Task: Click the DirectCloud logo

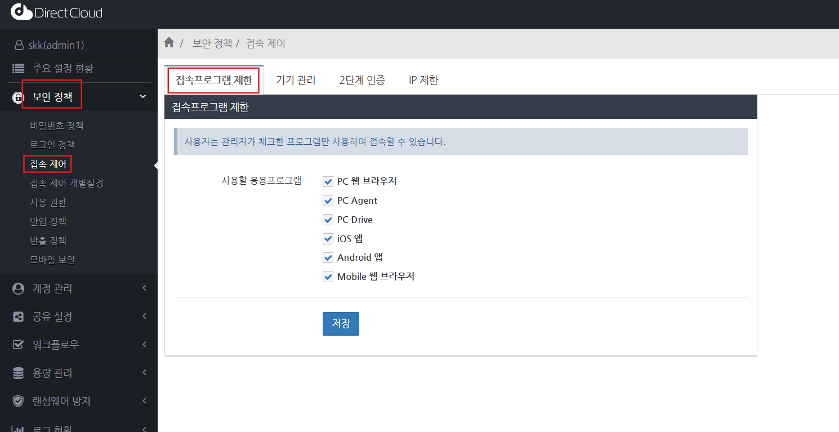Action: pos(56,12)
